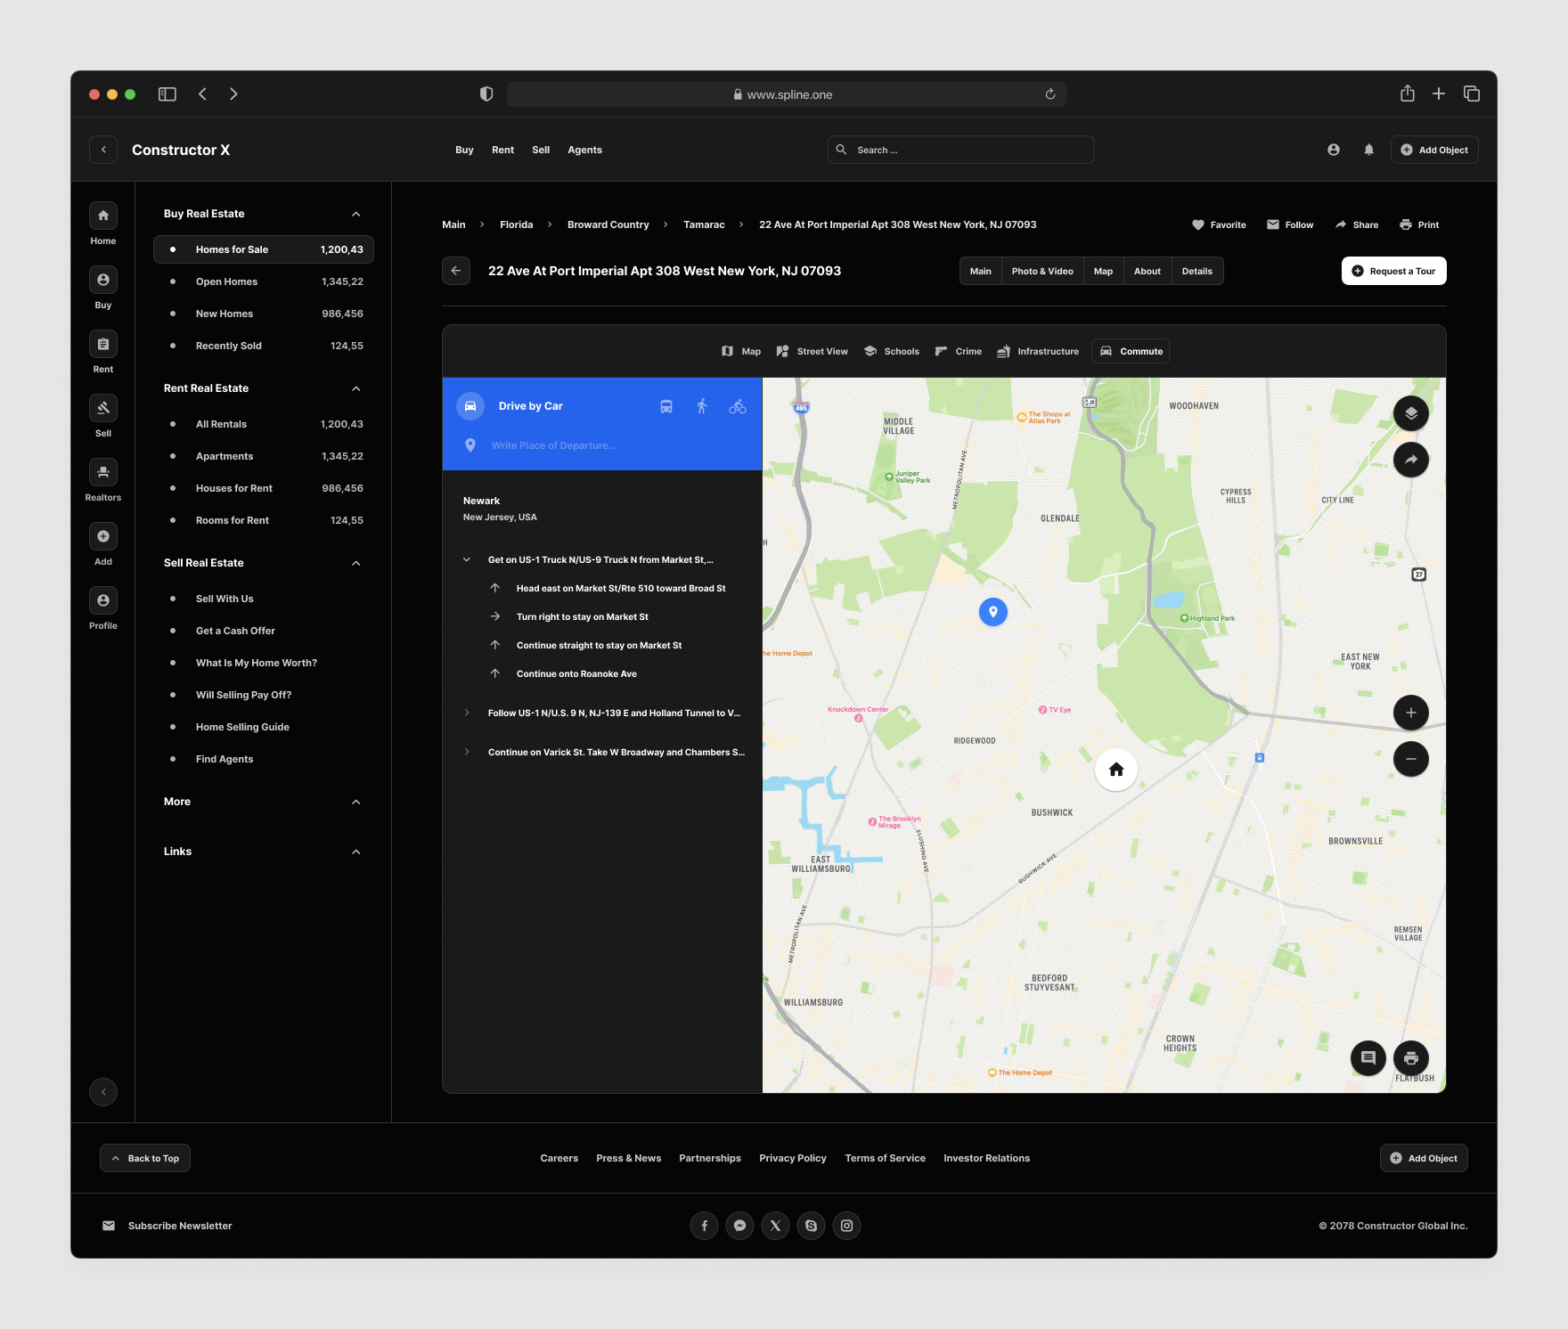Click Back to Top button
This screenshot has width=1568, height=1329.
[145, 1158]
